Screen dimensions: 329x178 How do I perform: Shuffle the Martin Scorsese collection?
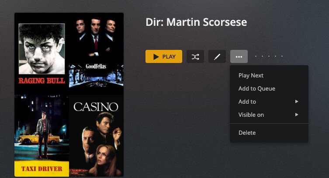[195, 56]
